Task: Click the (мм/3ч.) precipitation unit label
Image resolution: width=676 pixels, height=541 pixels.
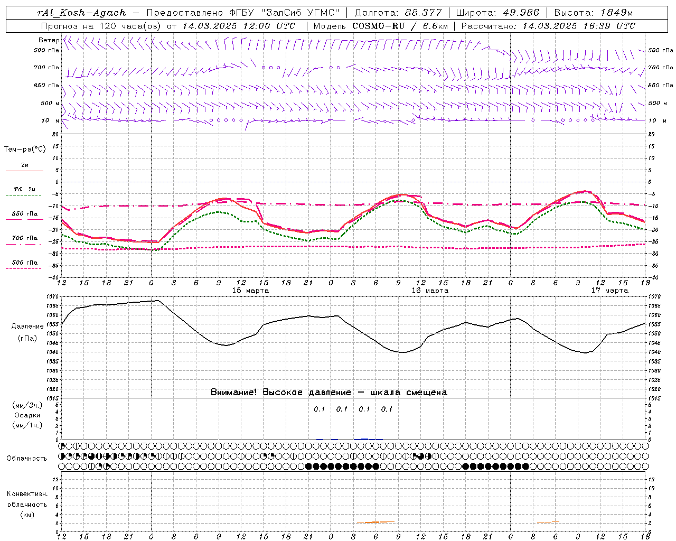Action: point(27,405)
